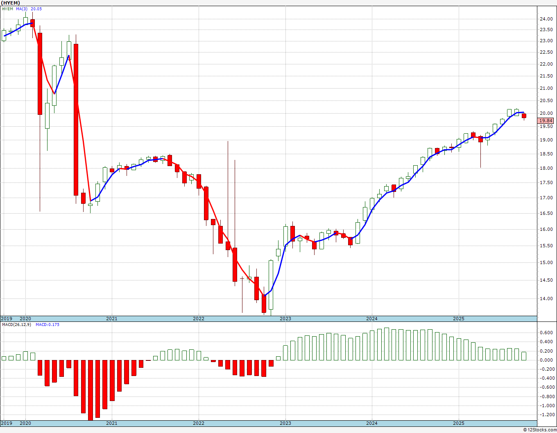Select 2021 on the MACD panel time axis
The width and height of the screenshot is (557, 433).
[x=112, y=423]
